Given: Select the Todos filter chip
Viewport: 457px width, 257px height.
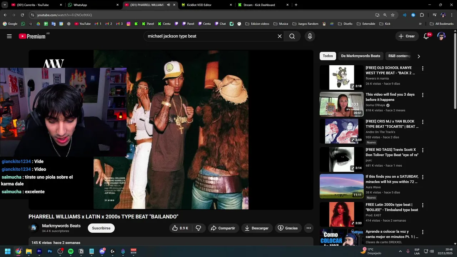Looking at the screenshot, I should [328, 56].
